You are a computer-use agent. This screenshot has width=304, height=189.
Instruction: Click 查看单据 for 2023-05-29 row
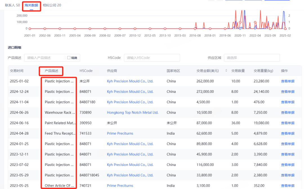click(288, 175)
